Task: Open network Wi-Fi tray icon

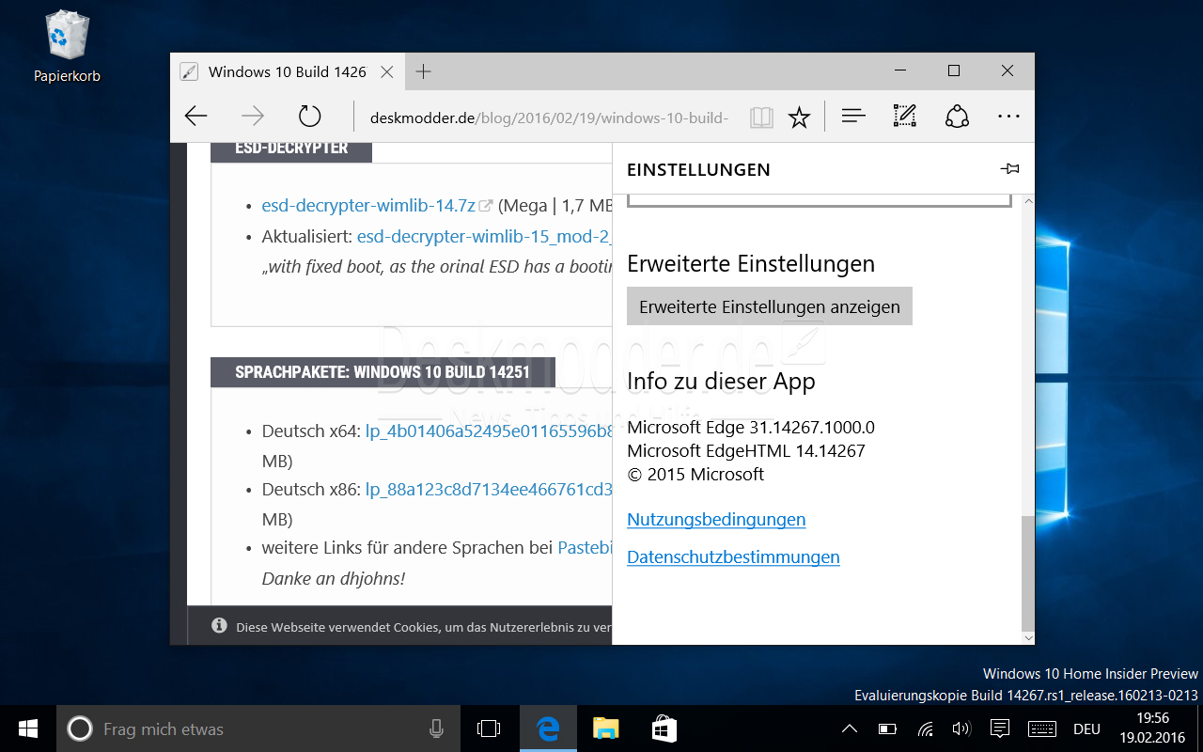Action: (x=926, y=728)
